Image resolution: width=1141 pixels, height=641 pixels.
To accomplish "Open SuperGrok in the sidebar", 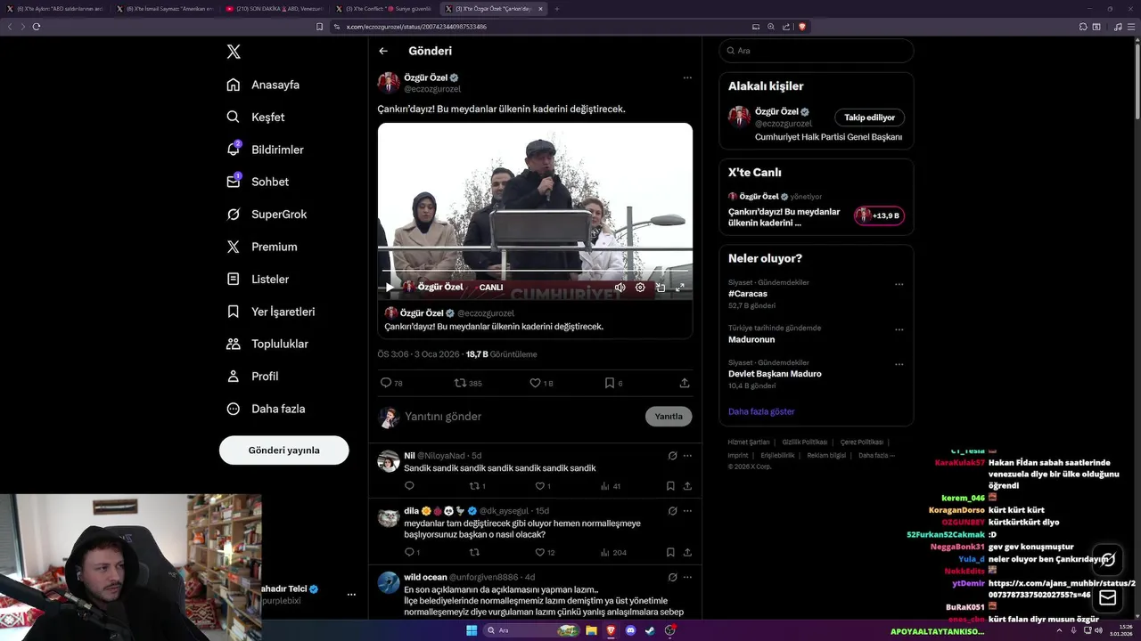I will [267, 215].
